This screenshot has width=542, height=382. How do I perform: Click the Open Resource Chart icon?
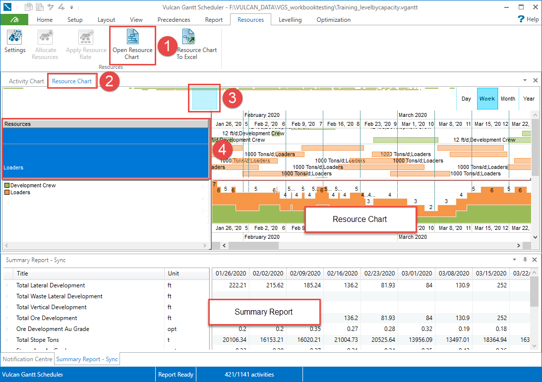132,38
